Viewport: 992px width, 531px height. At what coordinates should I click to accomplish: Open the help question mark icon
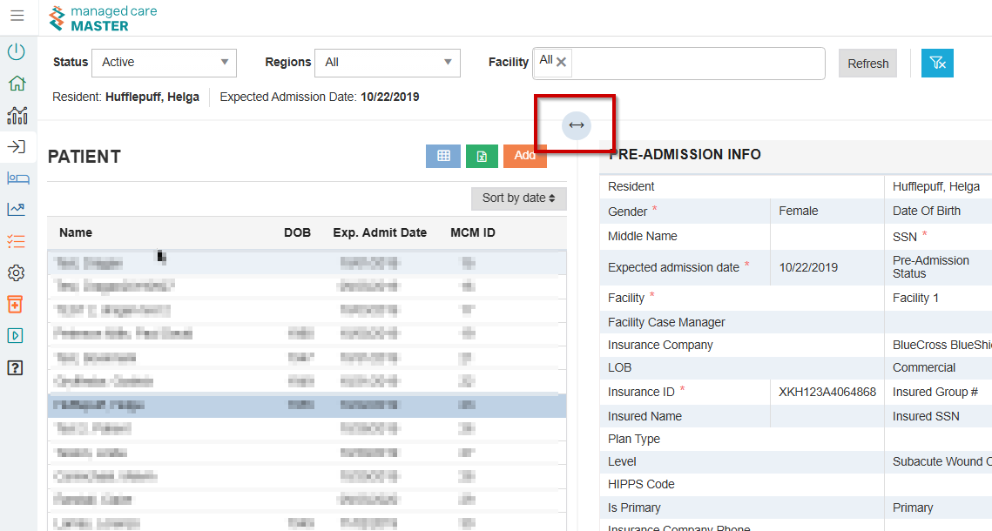tap(15, 368)
